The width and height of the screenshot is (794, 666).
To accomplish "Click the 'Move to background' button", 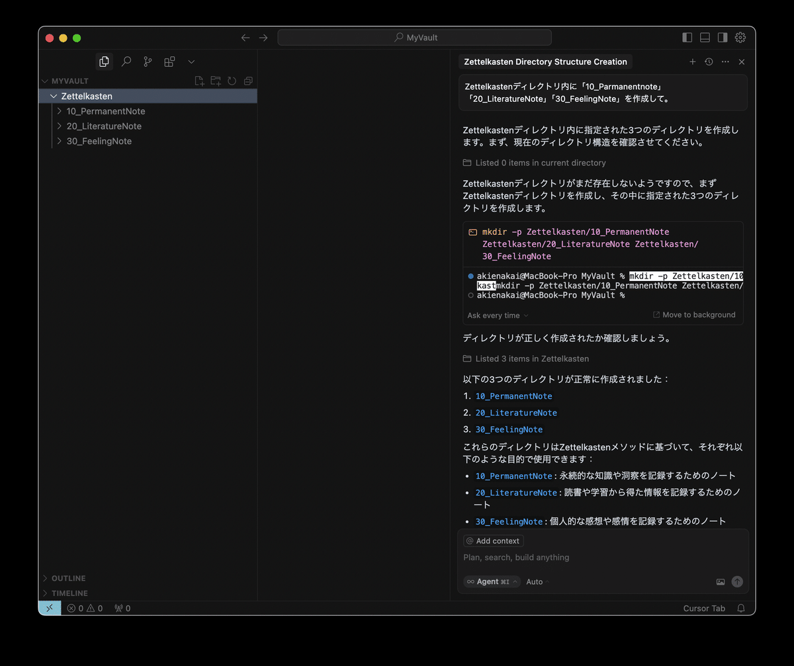I will [x=694, y=315].
